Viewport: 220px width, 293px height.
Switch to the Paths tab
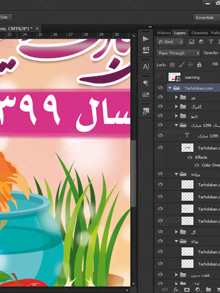(215, 33)
